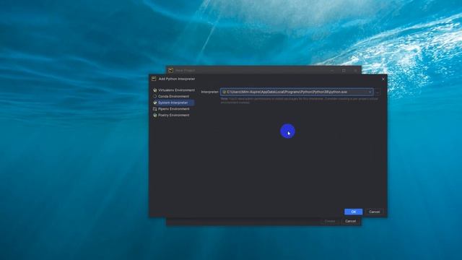Image resolution: width=462 pixels, height=260 pixels.
Task: Close the Add Python Interpreter dialog with X
Action: [383, 79]
